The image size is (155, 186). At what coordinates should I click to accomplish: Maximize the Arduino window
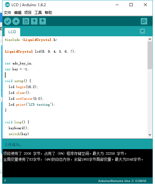click(131, 5)
